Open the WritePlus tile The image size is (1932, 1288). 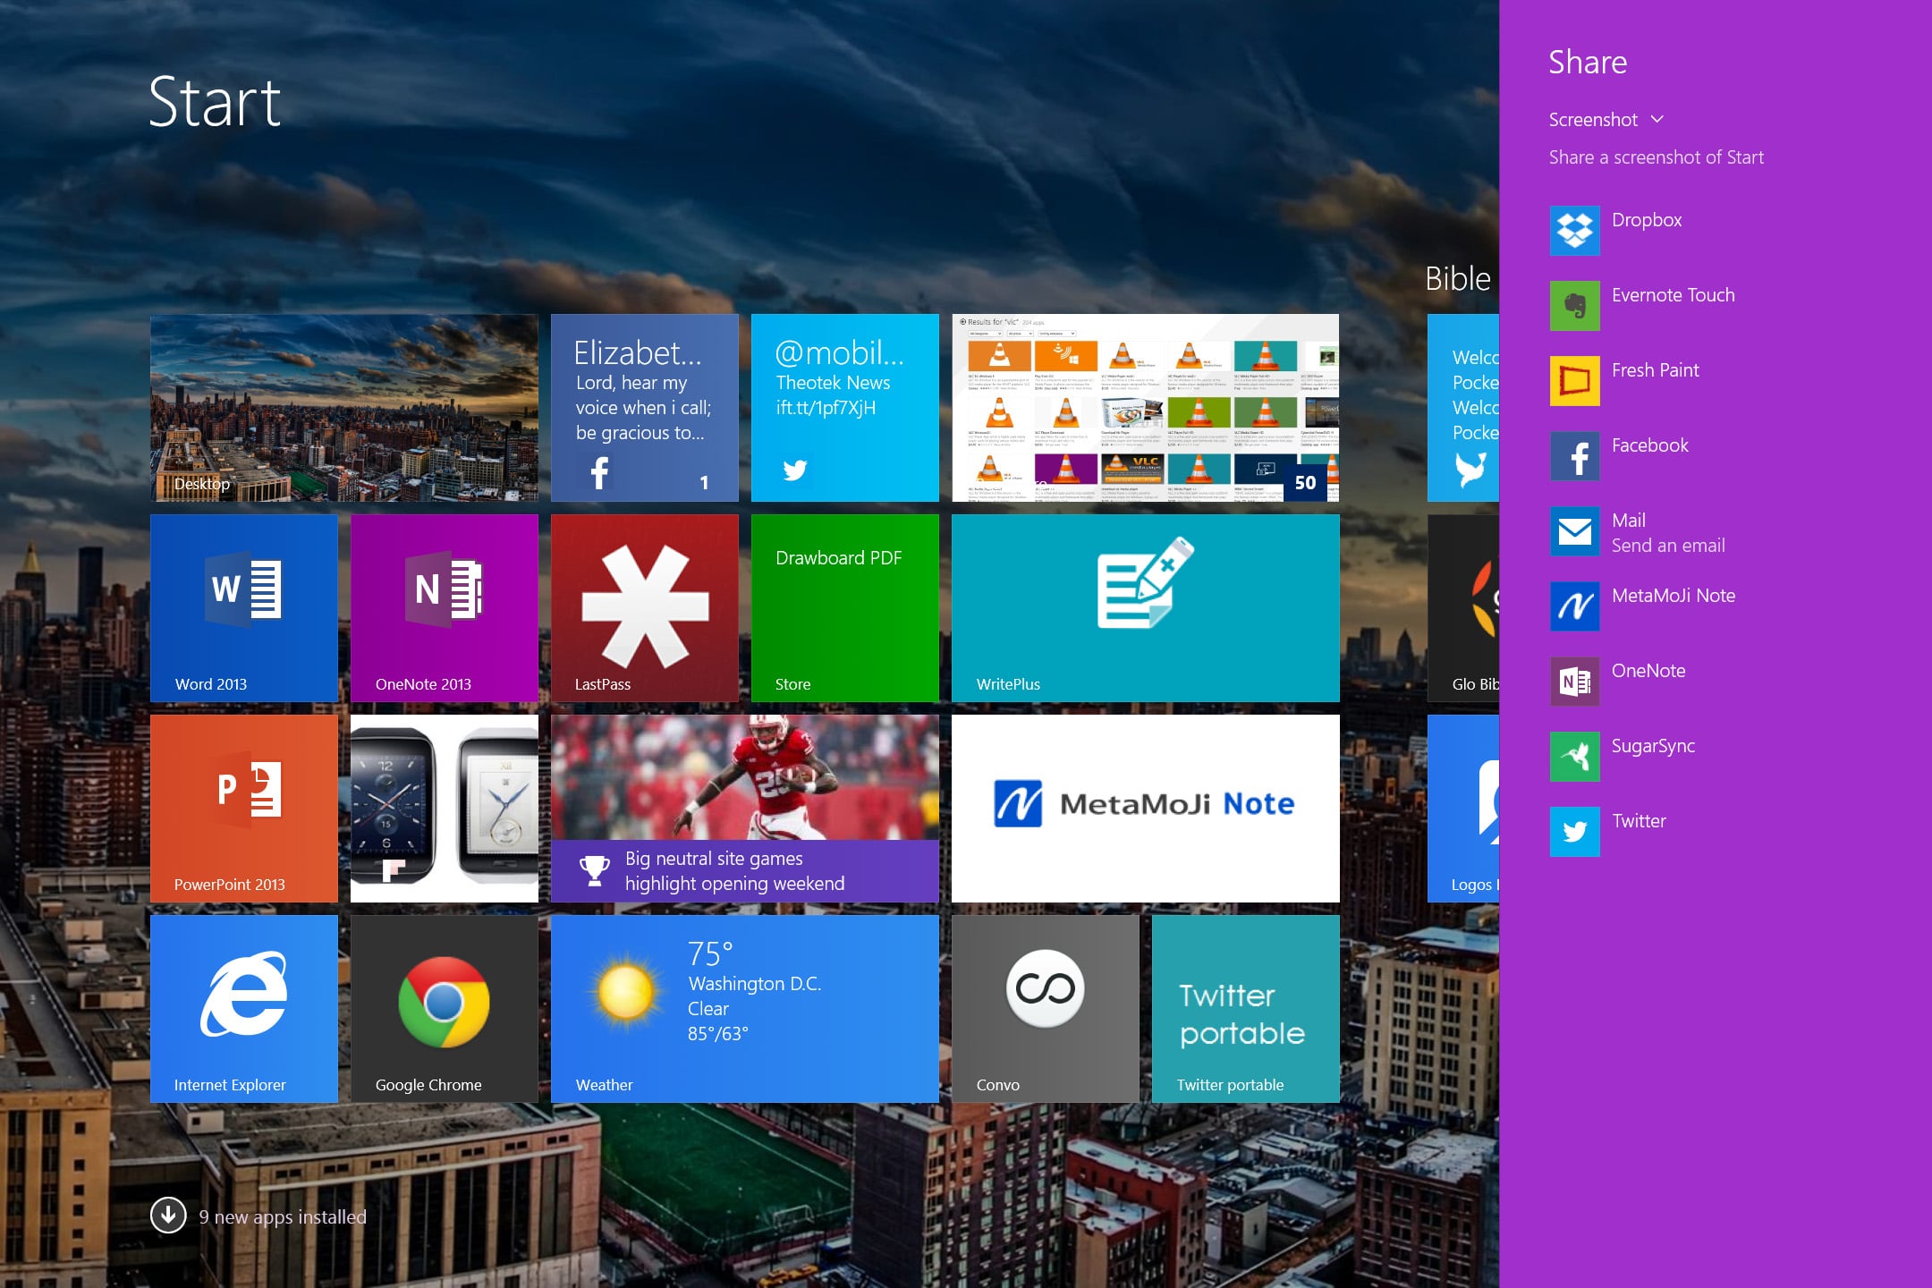[1146, 608]
